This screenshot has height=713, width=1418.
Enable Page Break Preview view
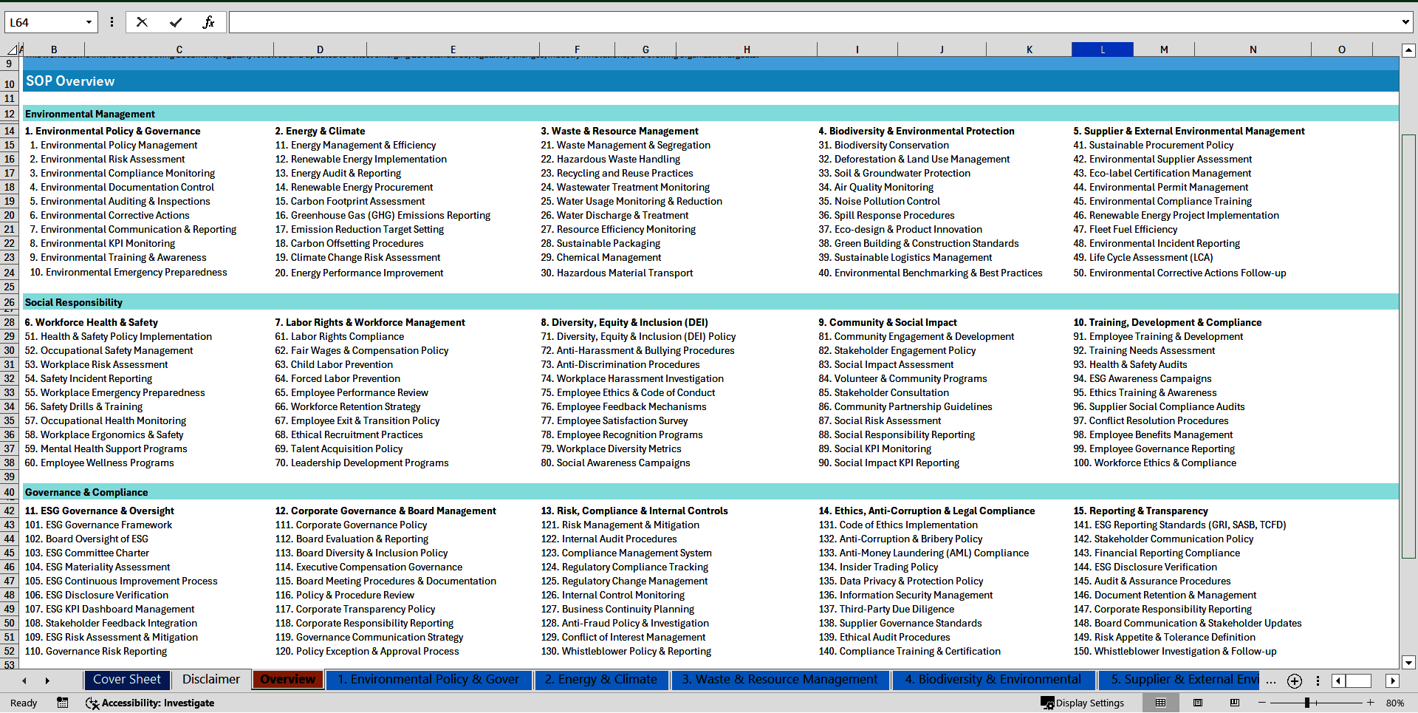tap(1235, 703)
